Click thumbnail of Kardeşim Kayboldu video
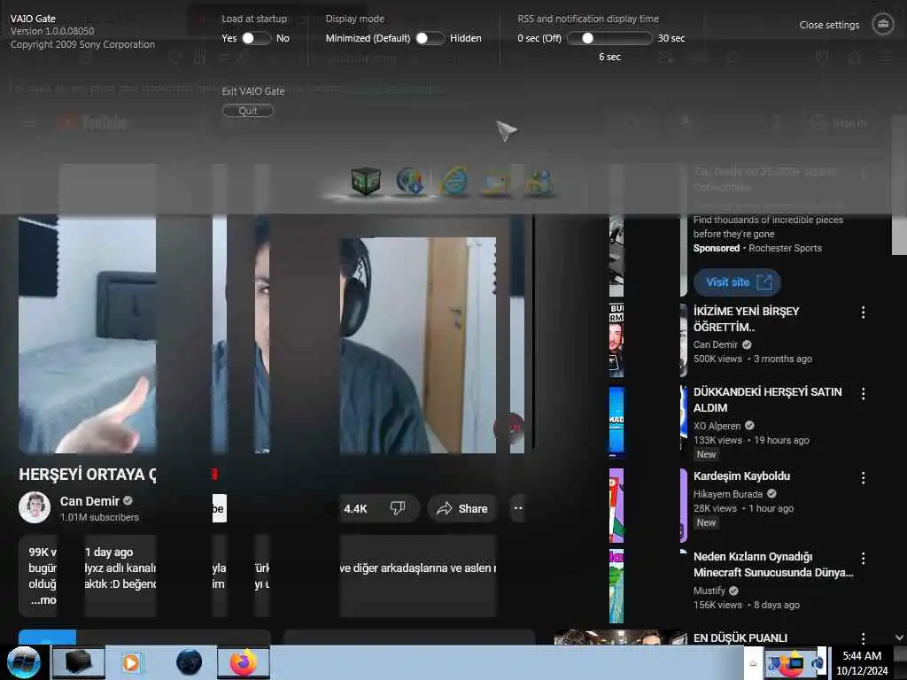Image resolution: width=907 pixels, height=680 pixels. [647, 506]
